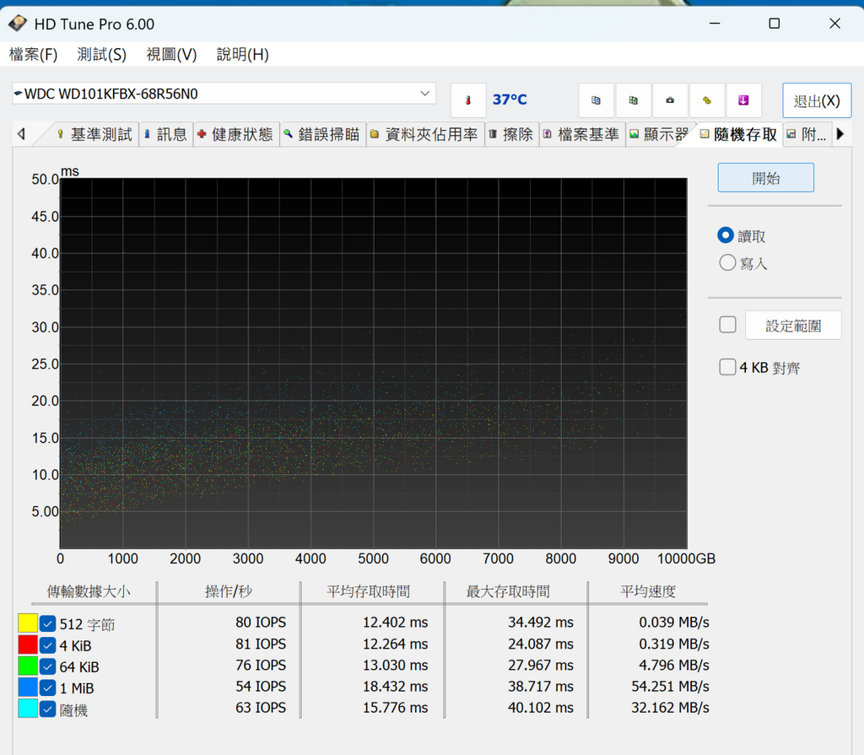This screenshot has width=864, height=755.
Task: Click the 開始 start button
Action: tap(765, 178)
